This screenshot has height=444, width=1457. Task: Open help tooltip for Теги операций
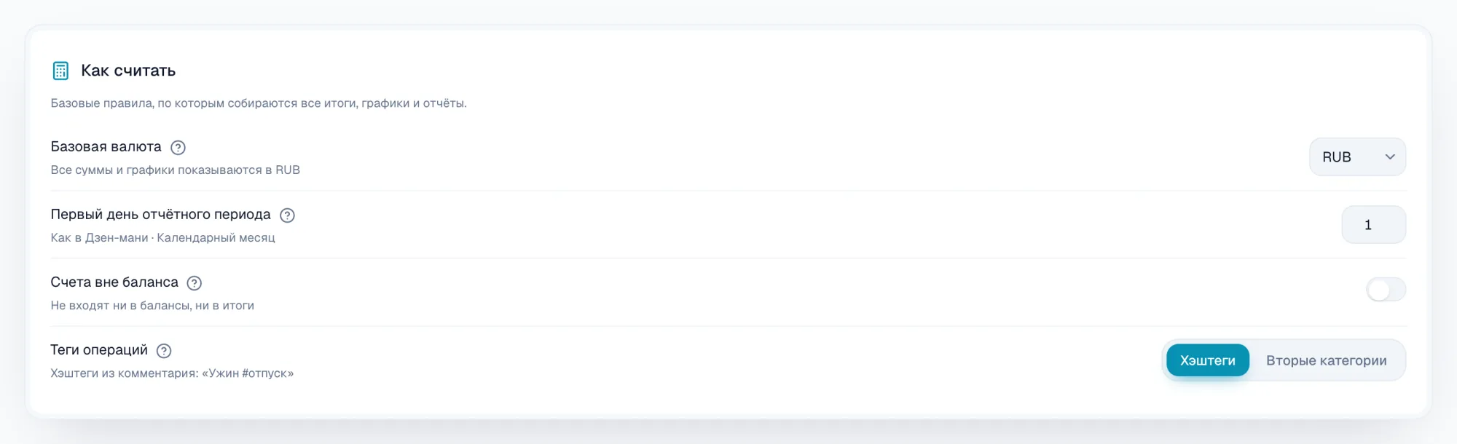click(164, 351)
